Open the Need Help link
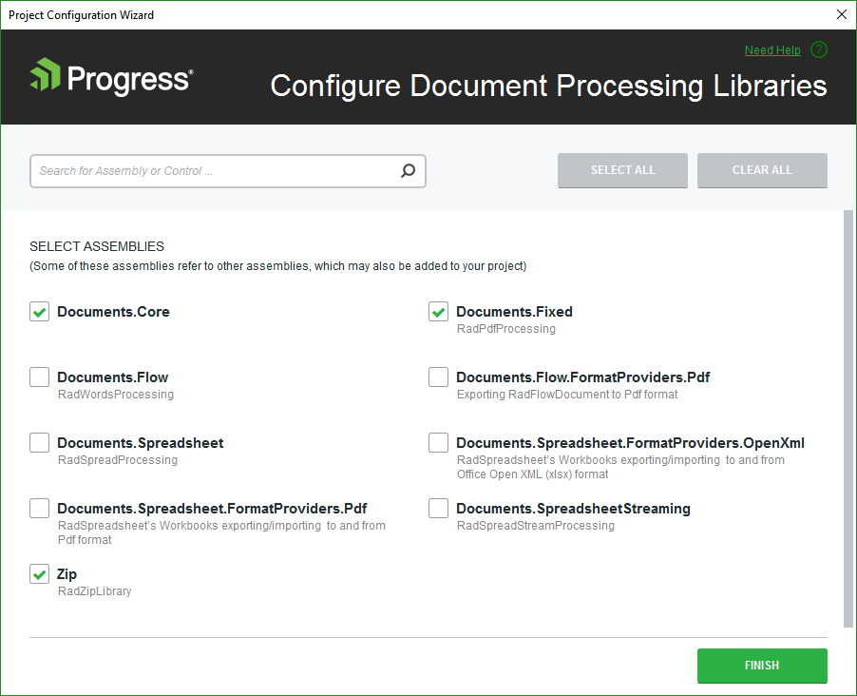The image size is (857, 696). click(772, 49)
